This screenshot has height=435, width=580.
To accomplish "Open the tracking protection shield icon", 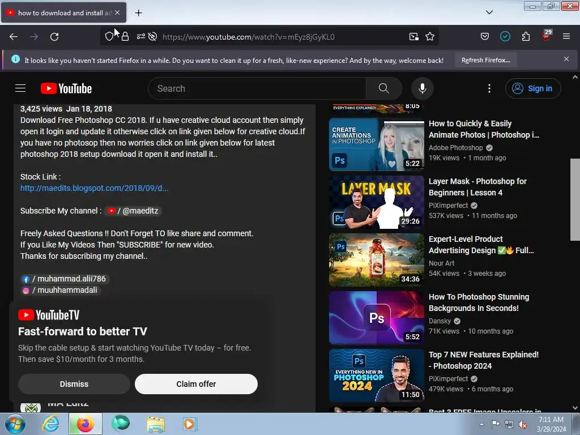I will [x=109, y=37].
